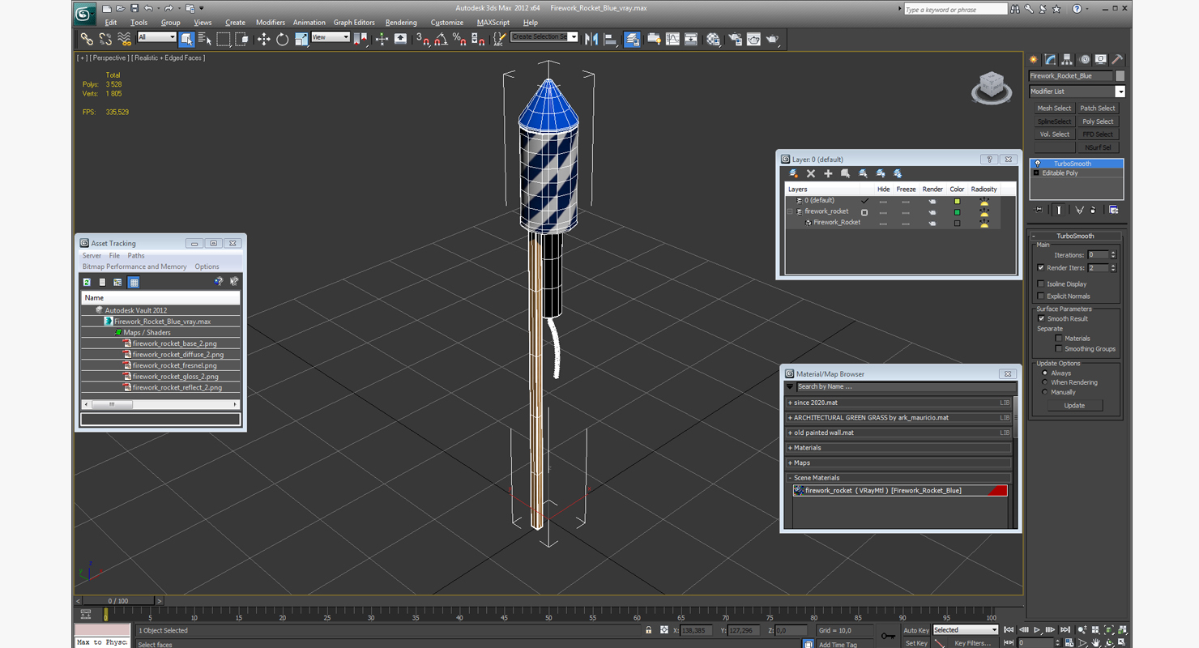Open the MAXScript menu
1199x648 pixels.
493,23
